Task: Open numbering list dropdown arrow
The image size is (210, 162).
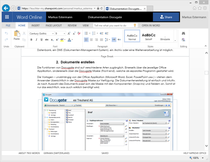Action: (x=97, y=33)
